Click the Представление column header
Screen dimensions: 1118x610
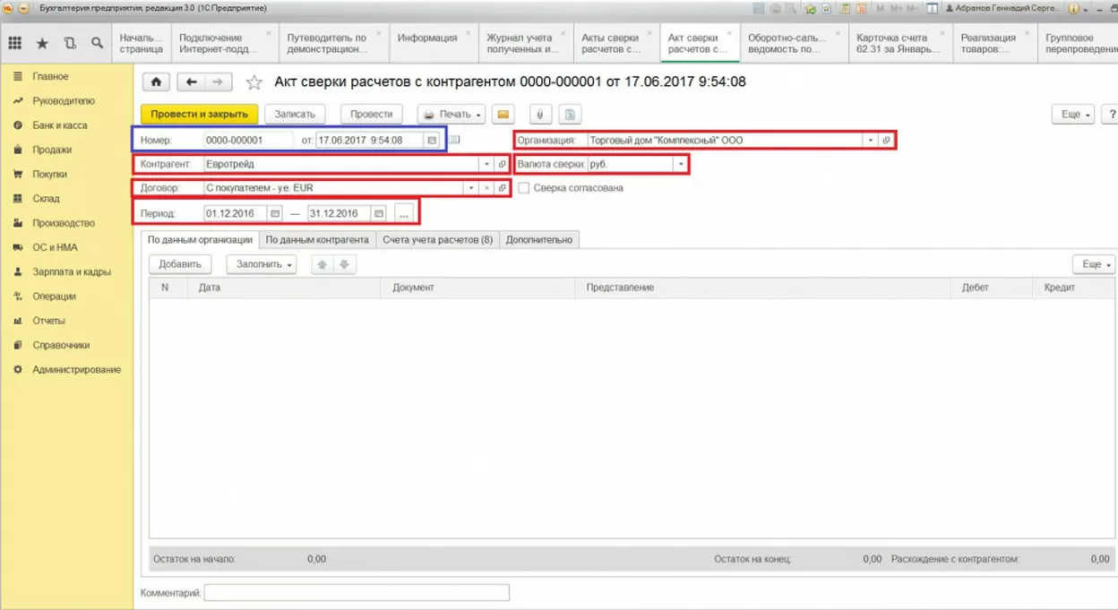[762, 288]
